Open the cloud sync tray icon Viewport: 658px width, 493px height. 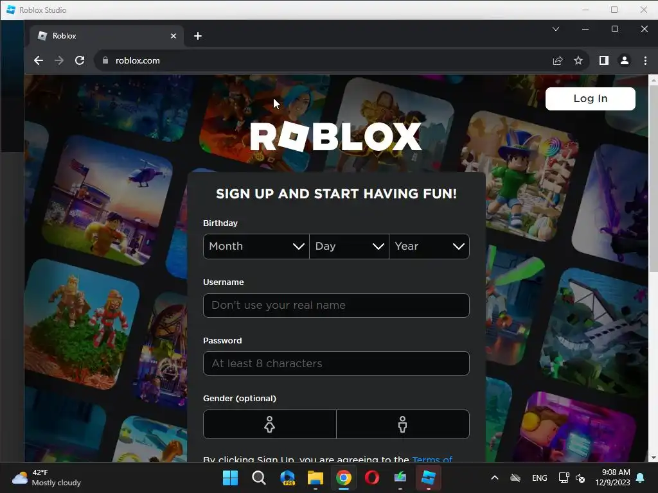click(x=515, y=478)
